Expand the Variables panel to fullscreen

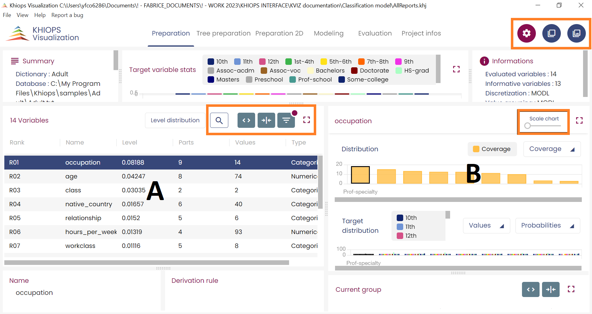pyautogui.click(x=306, y=120)
